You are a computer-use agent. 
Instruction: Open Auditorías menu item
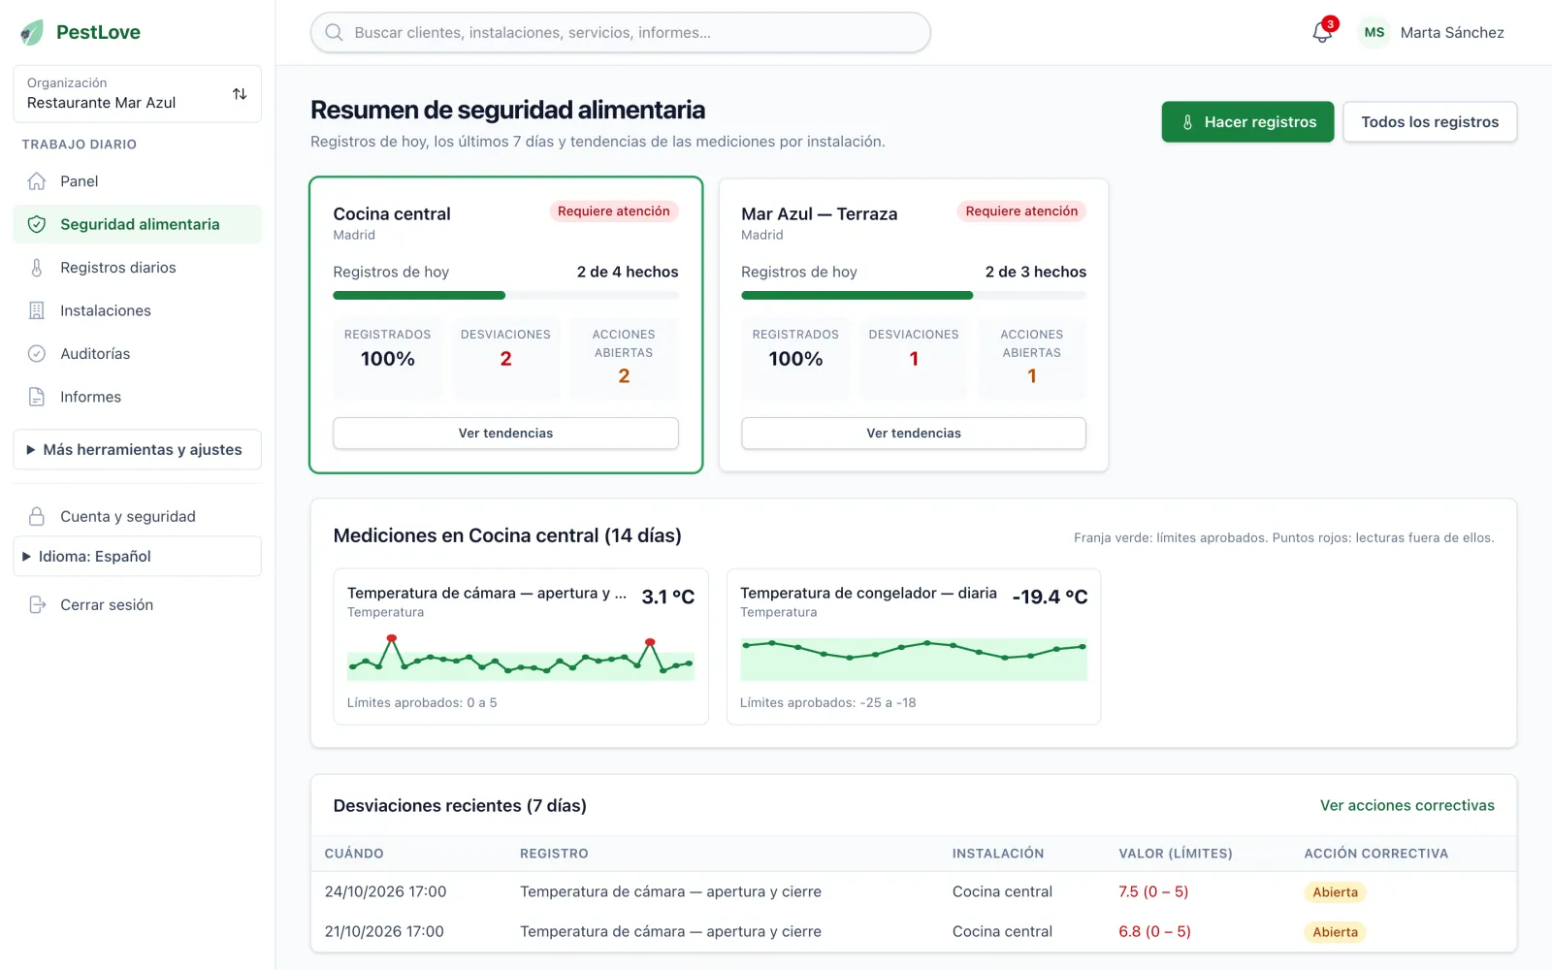click(x=137, y=354)
